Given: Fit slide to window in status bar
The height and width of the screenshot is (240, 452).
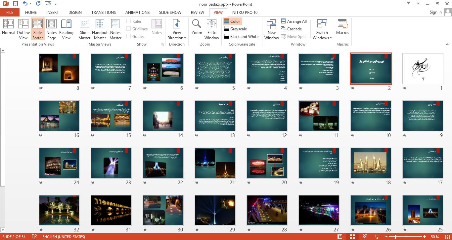Looking at the screenshot, I should click(x=447, y=237).
